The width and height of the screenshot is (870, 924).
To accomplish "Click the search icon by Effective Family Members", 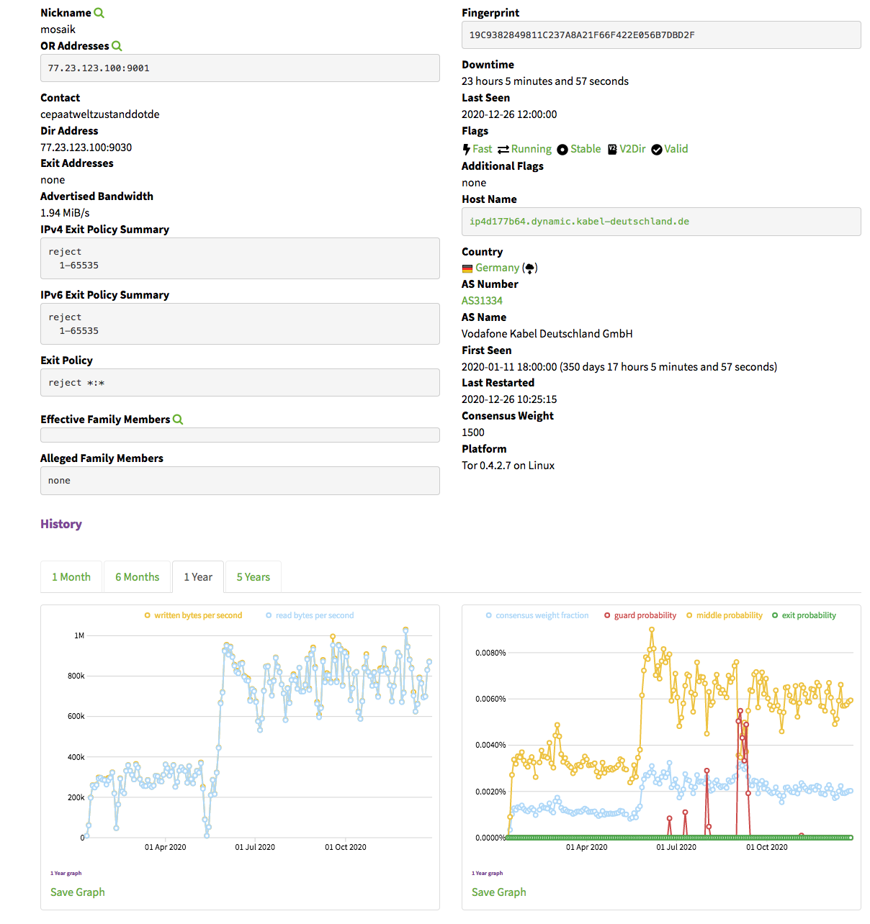I will tap(178, 420).
